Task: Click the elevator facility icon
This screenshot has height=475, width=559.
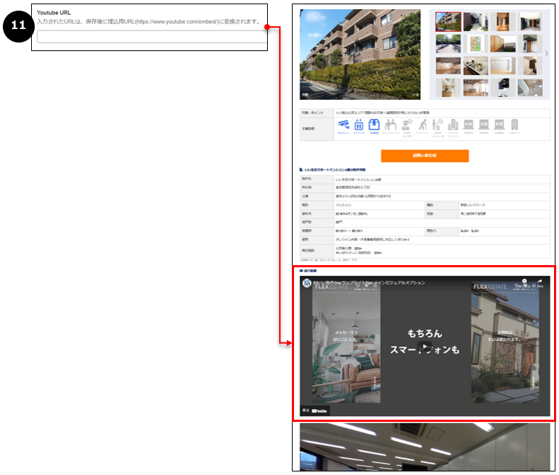Action: [359, 125]
